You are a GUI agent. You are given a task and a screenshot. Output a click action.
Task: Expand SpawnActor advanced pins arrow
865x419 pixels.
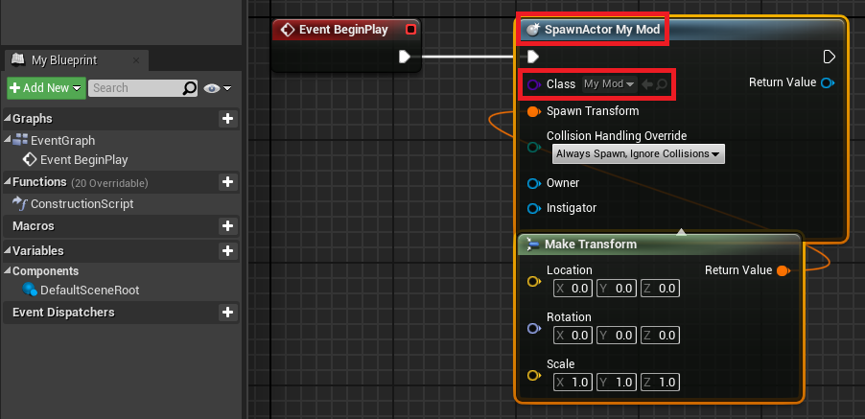pyautogui.click(x=681, y=232)
